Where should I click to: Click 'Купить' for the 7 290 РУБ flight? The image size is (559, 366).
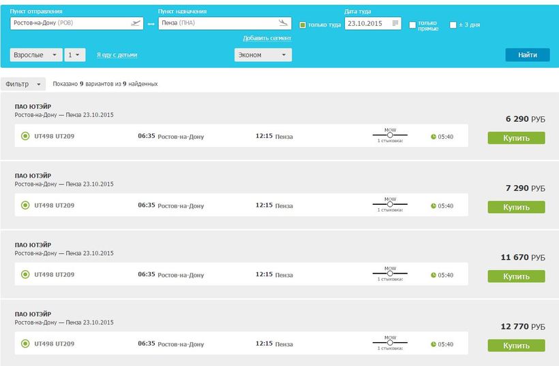(x=516, y=207)
